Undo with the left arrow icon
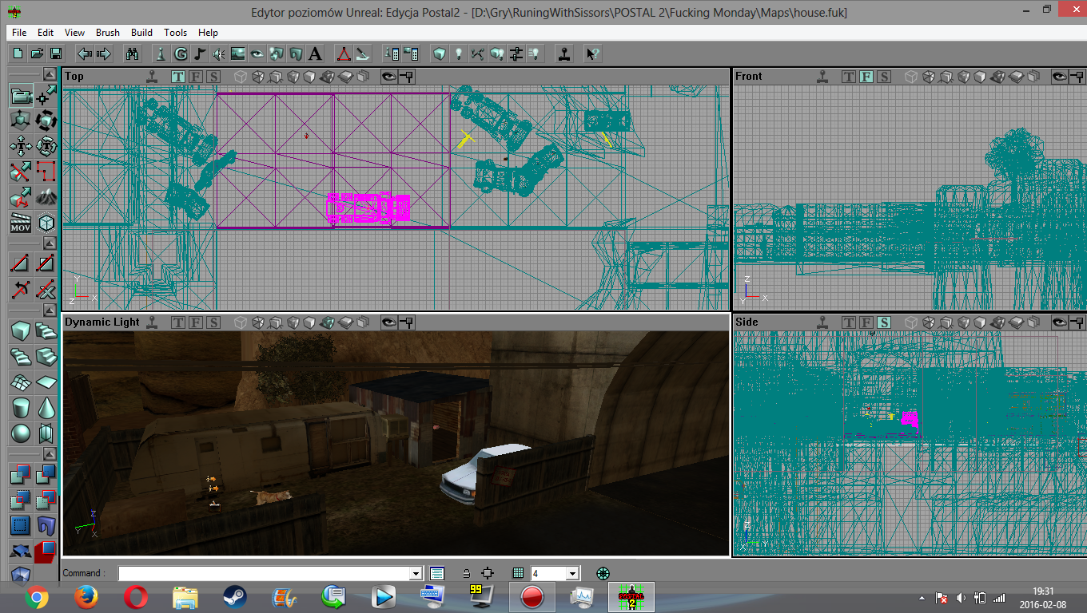 (x=84, y=53)
